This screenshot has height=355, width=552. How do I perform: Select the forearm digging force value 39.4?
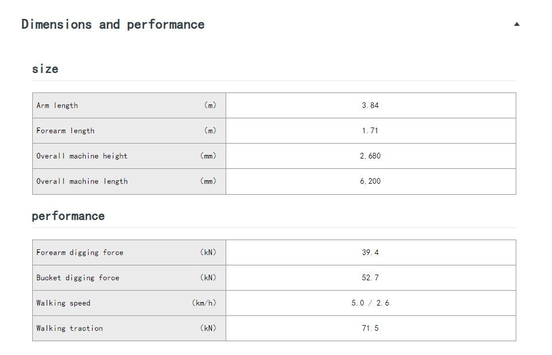(x=370, y=252)
